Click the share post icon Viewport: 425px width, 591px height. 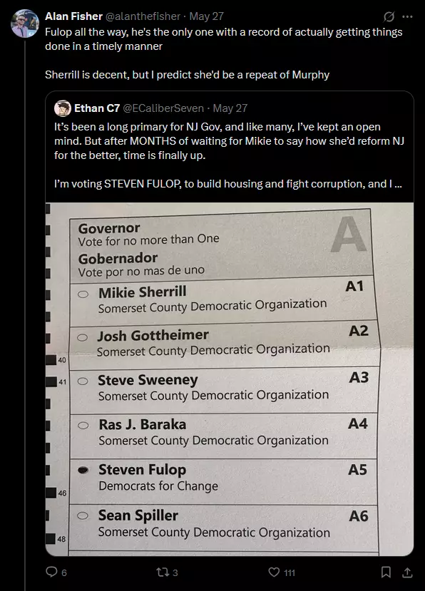pos(407,572)
